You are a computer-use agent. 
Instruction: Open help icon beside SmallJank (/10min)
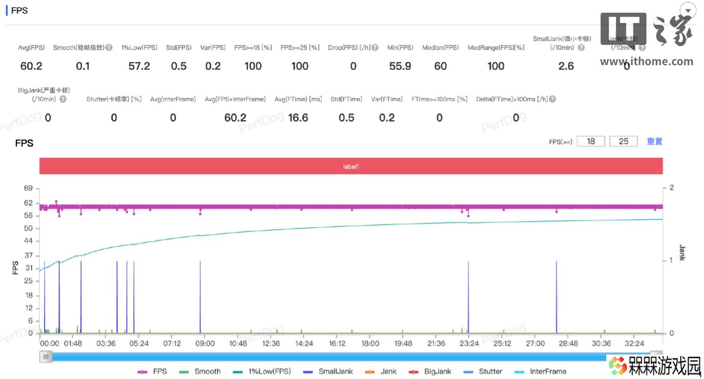click(x=581, y=48)
